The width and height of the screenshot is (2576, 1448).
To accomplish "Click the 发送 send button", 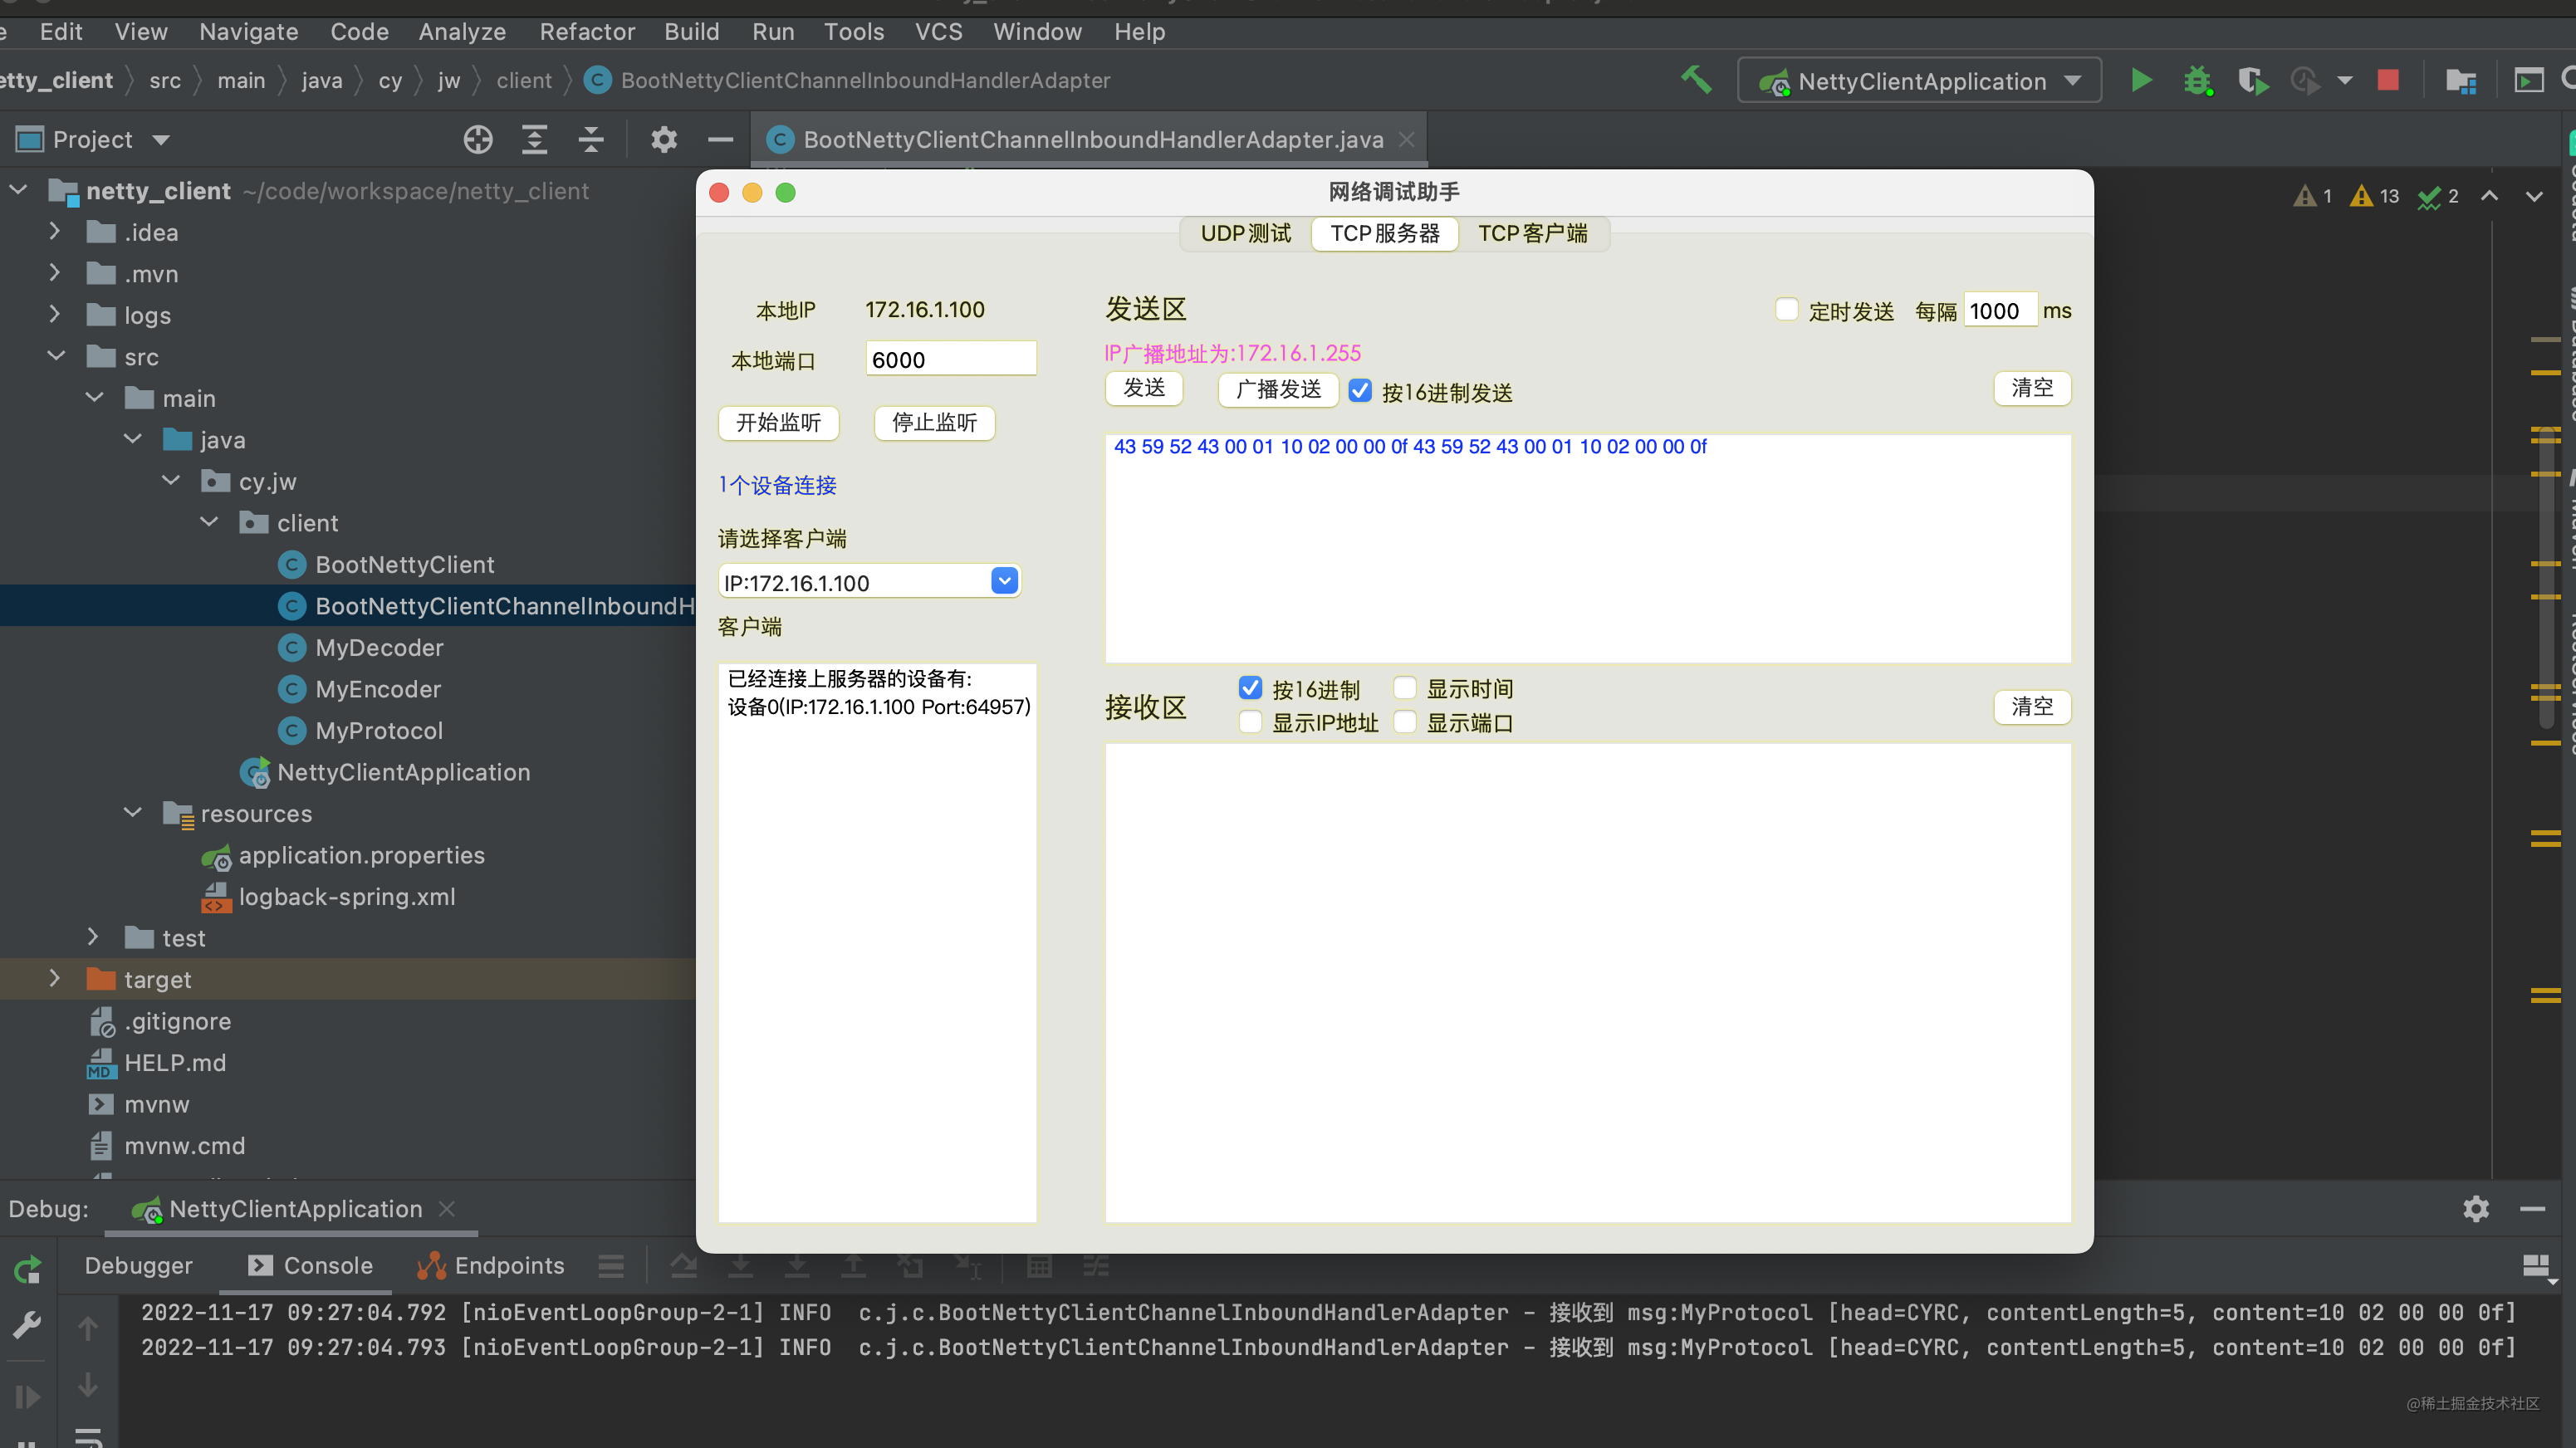I will (x=1144, y=388).
